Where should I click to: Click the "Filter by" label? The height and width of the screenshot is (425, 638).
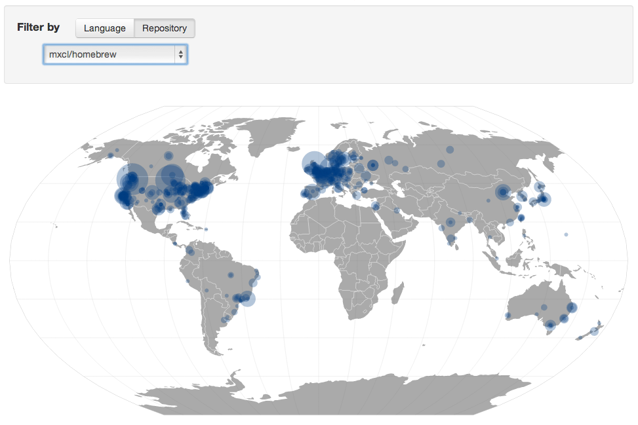(x=38, y=28)
